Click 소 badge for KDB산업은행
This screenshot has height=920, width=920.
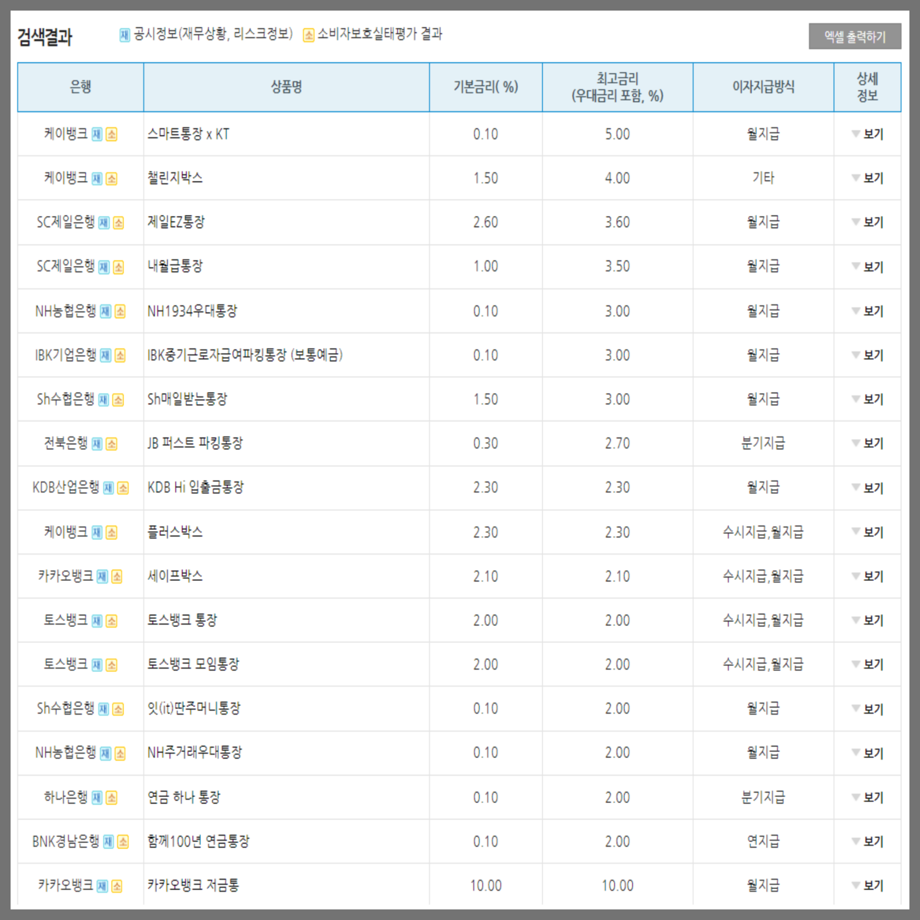[x=122, y=487]
